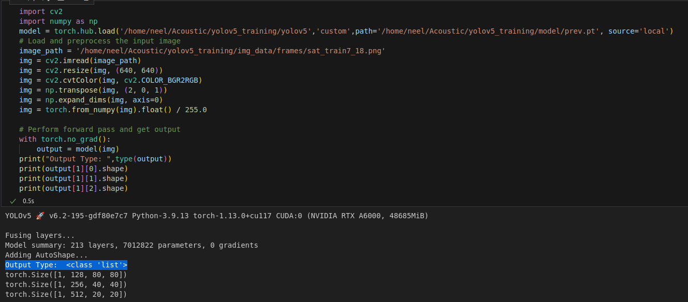This screenshot has width=688, height=302.
Task: Click the torch.Size([1, 512, 20, 20]) output line
Action: point(66,294)
